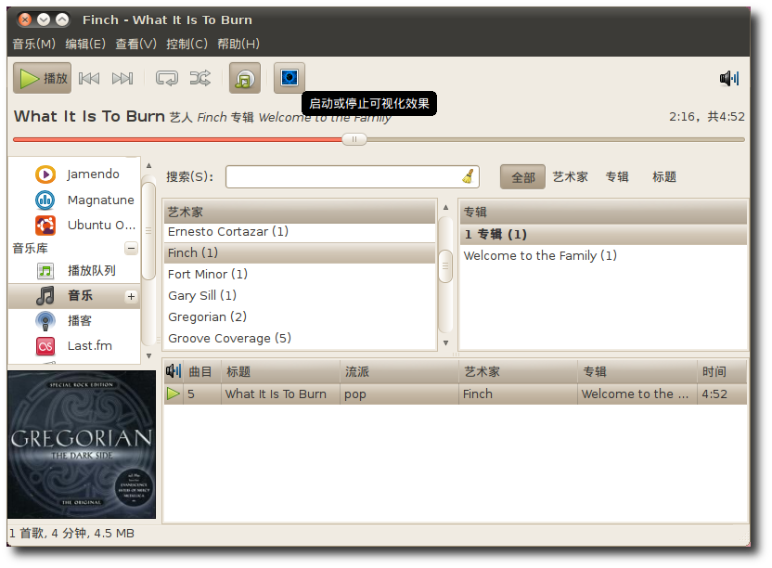This screenshot has width=772, height=568.
Task: Sort by 时间 duration column
Action: coord(722,372)
